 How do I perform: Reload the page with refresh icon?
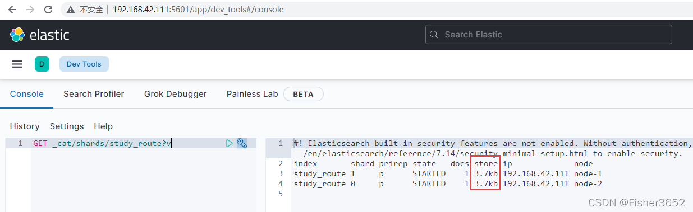tap(48, 10)
